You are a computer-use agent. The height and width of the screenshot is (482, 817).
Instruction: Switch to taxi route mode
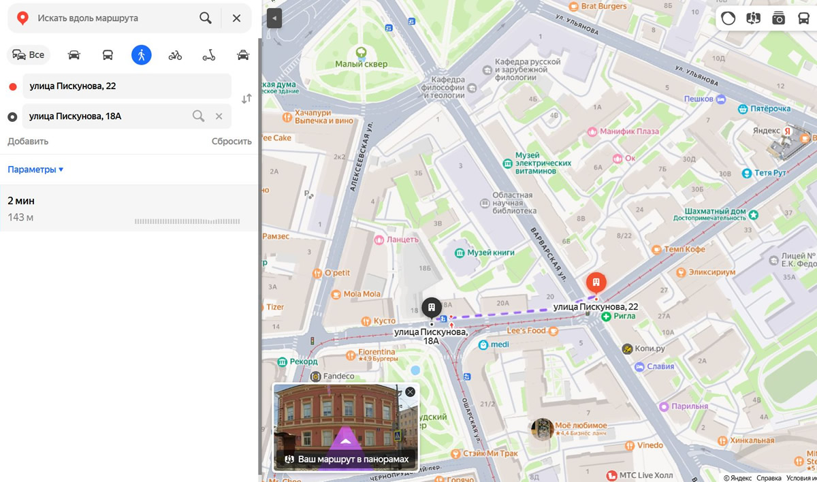coord(243,55)
